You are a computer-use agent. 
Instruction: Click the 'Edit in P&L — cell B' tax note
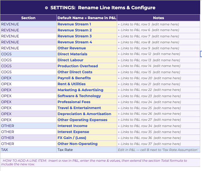(x=158, y=150)
